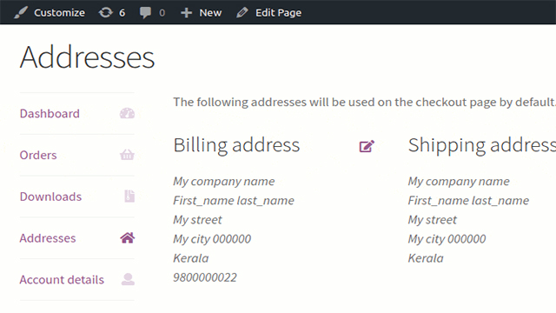Open the New content menu

(x=210, y=13)
